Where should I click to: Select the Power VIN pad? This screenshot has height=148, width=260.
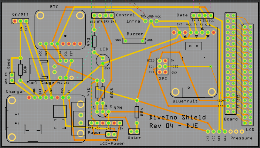point(120,123)
